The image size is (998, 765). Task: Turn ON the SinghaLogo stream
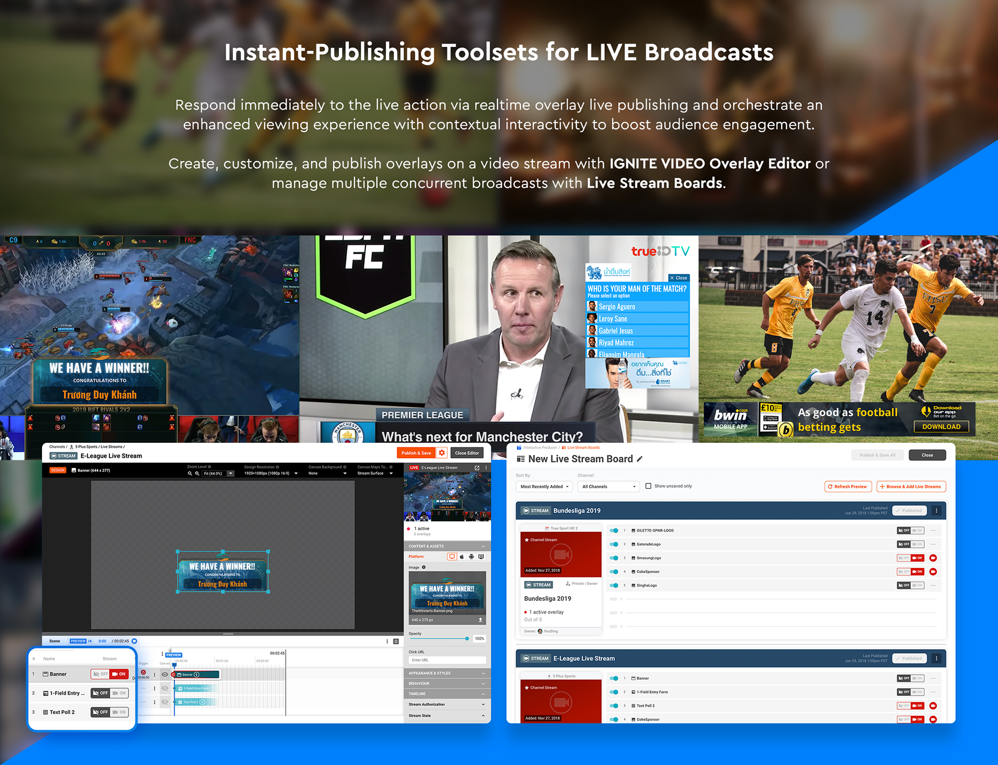[x=917, y=585]
